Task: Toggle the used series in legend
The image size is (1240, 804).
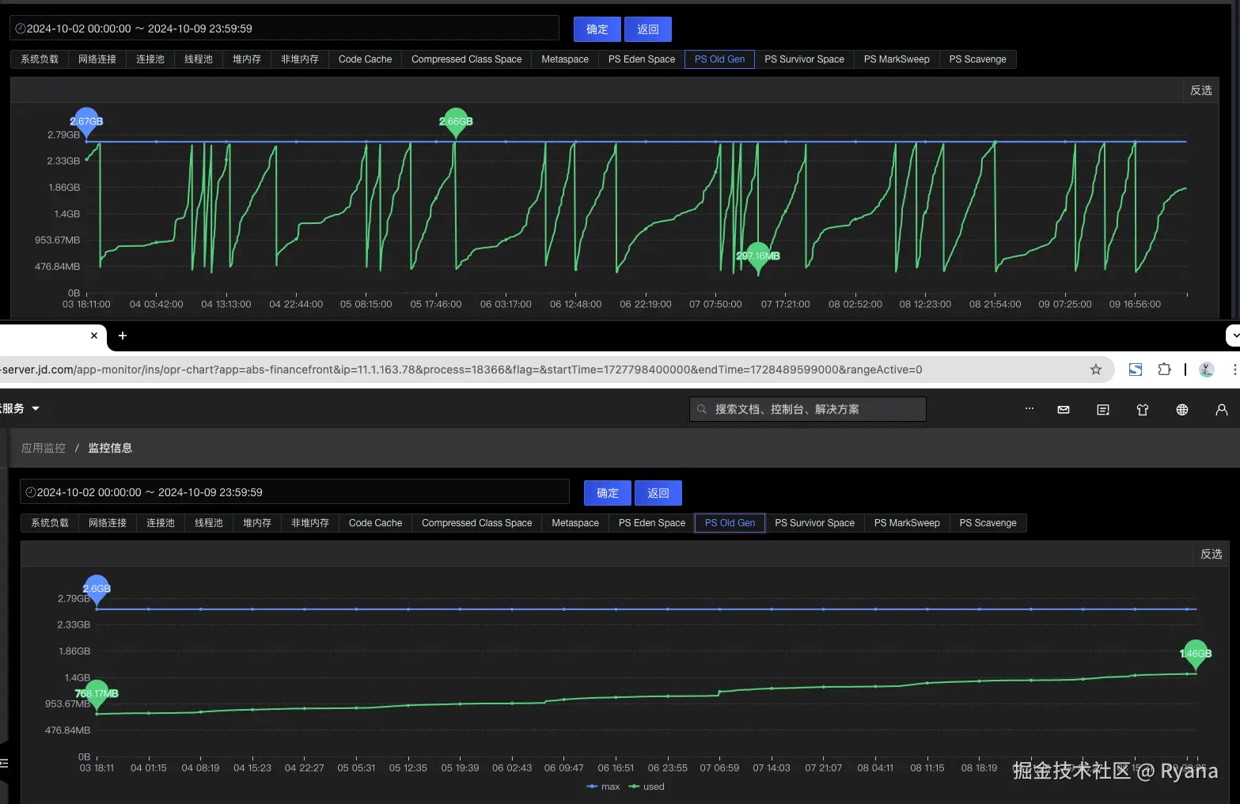Action: [647, 787]
